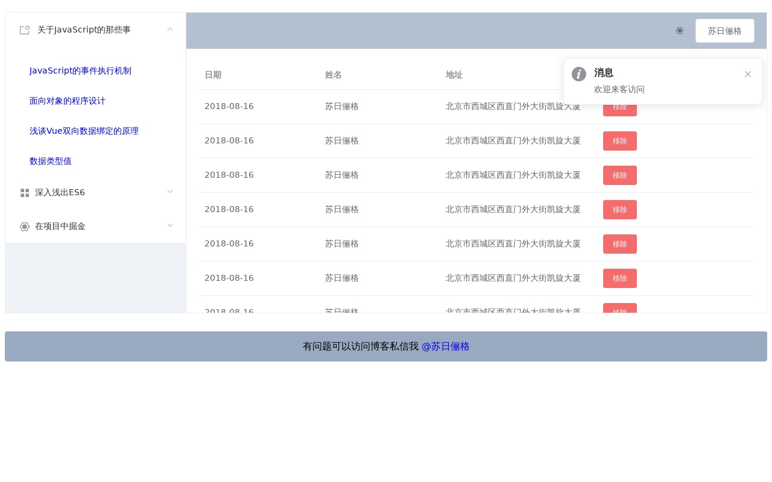Visit the @苏日俪格 blog link in footer
772x482 pixels.
coord(445,346)
